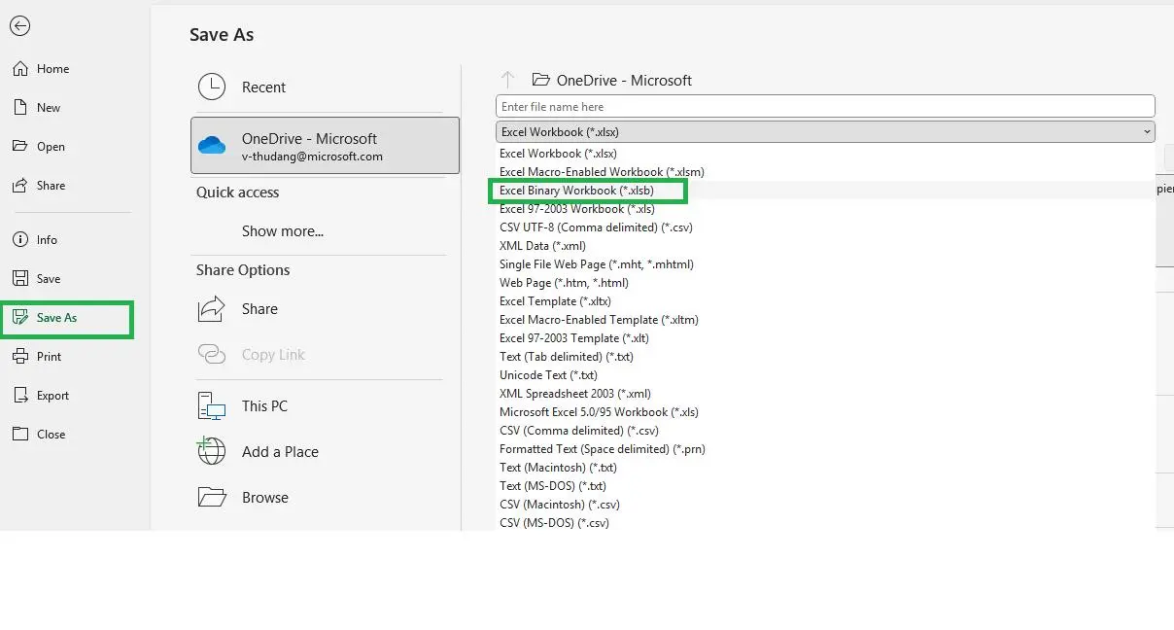
Task: Open the Export page
Action: pyautogui.click(x=53, y=396)
